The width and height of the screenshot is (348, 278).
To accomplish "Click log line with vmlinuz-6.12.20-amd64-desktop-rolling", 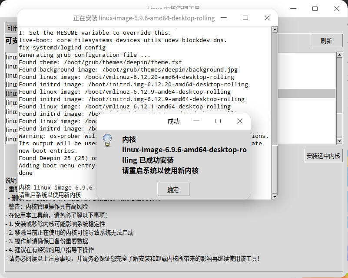I will point(126,77).
